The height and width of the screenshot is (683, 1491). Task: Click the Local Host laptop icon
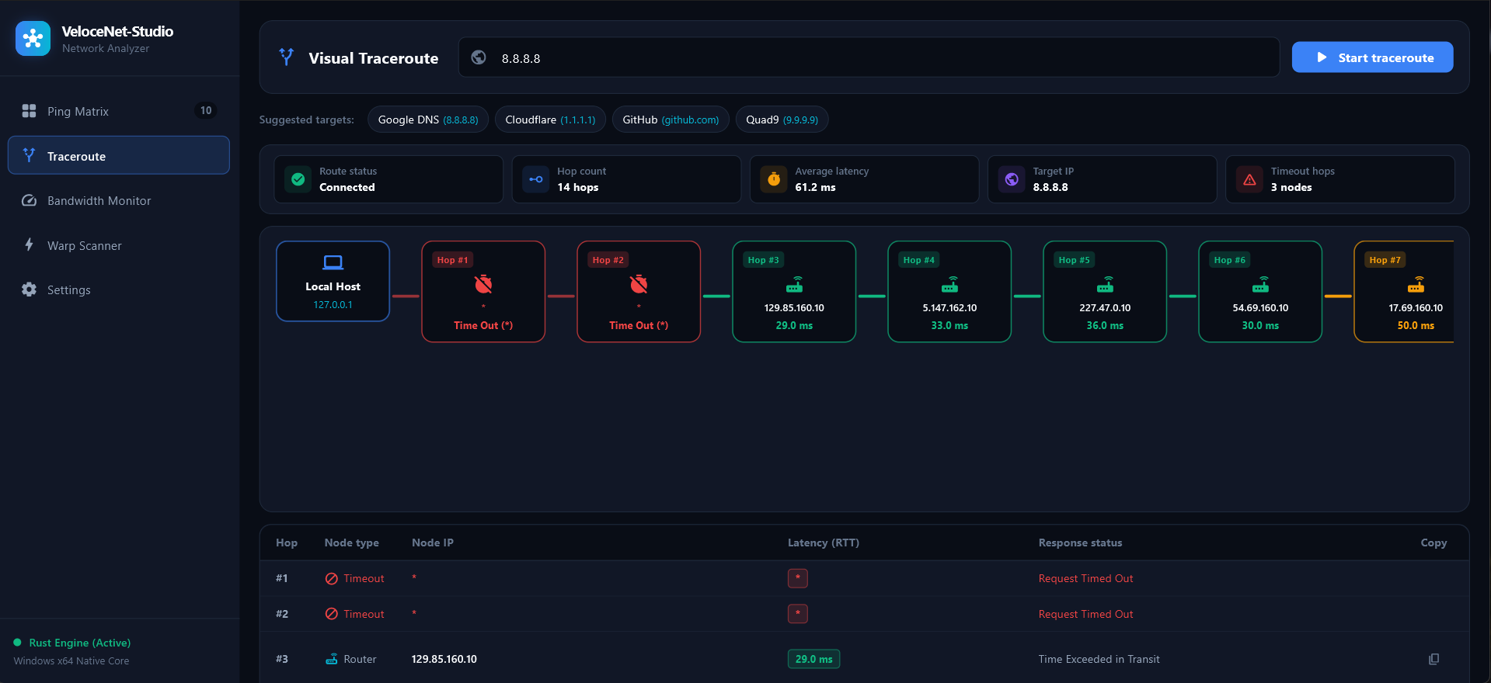pos(333,262)
